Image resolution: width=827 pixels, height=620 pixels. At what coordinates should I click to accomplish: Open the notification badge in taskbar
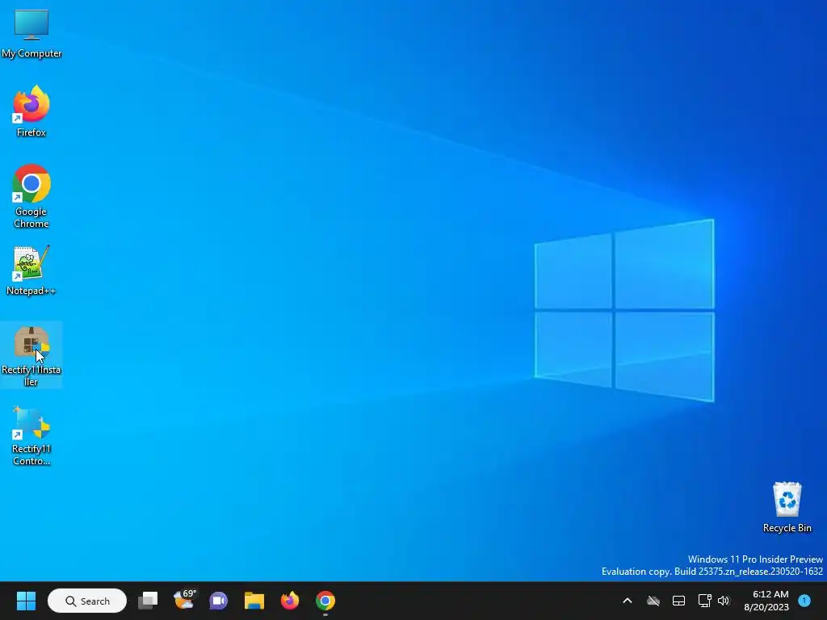pos(804,601)
